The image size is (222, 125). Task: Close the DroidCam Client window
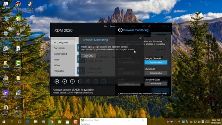pyautogui.click(x=143, y=120)
